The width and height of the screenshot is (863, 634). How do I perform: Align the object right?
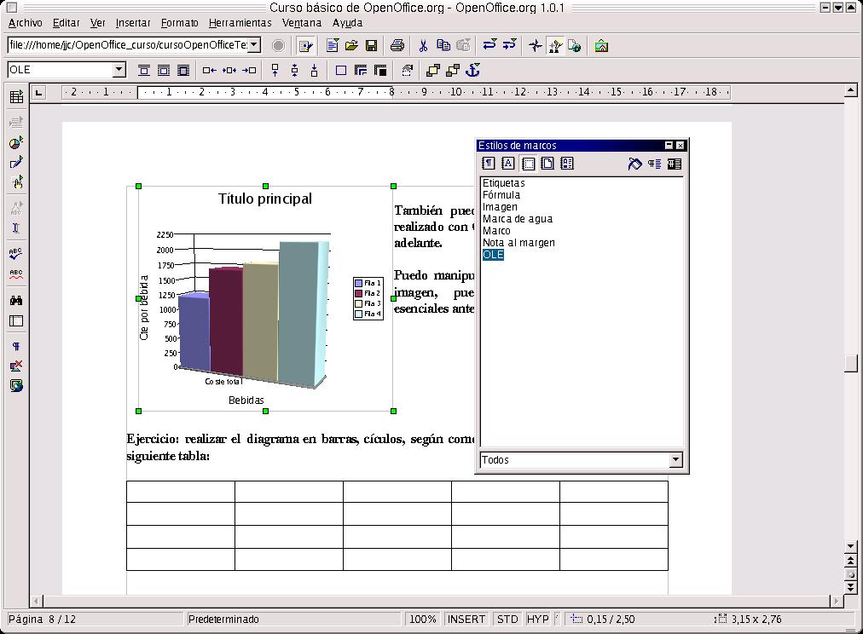pos(249,71)
